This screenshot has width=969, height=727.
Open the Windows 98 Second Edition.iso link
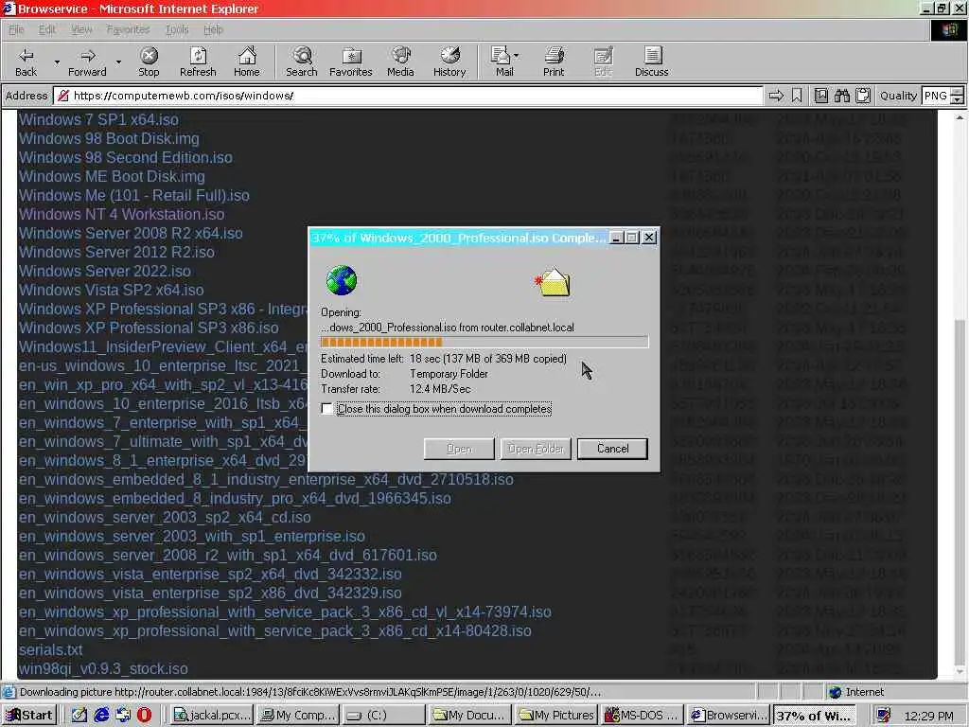(126, 158)
